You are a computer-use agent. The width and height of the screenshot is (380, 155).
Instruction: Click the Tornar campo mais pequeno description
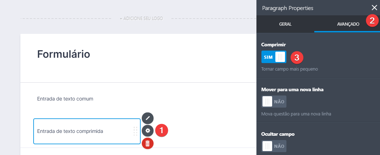click(x=290, y=69)
